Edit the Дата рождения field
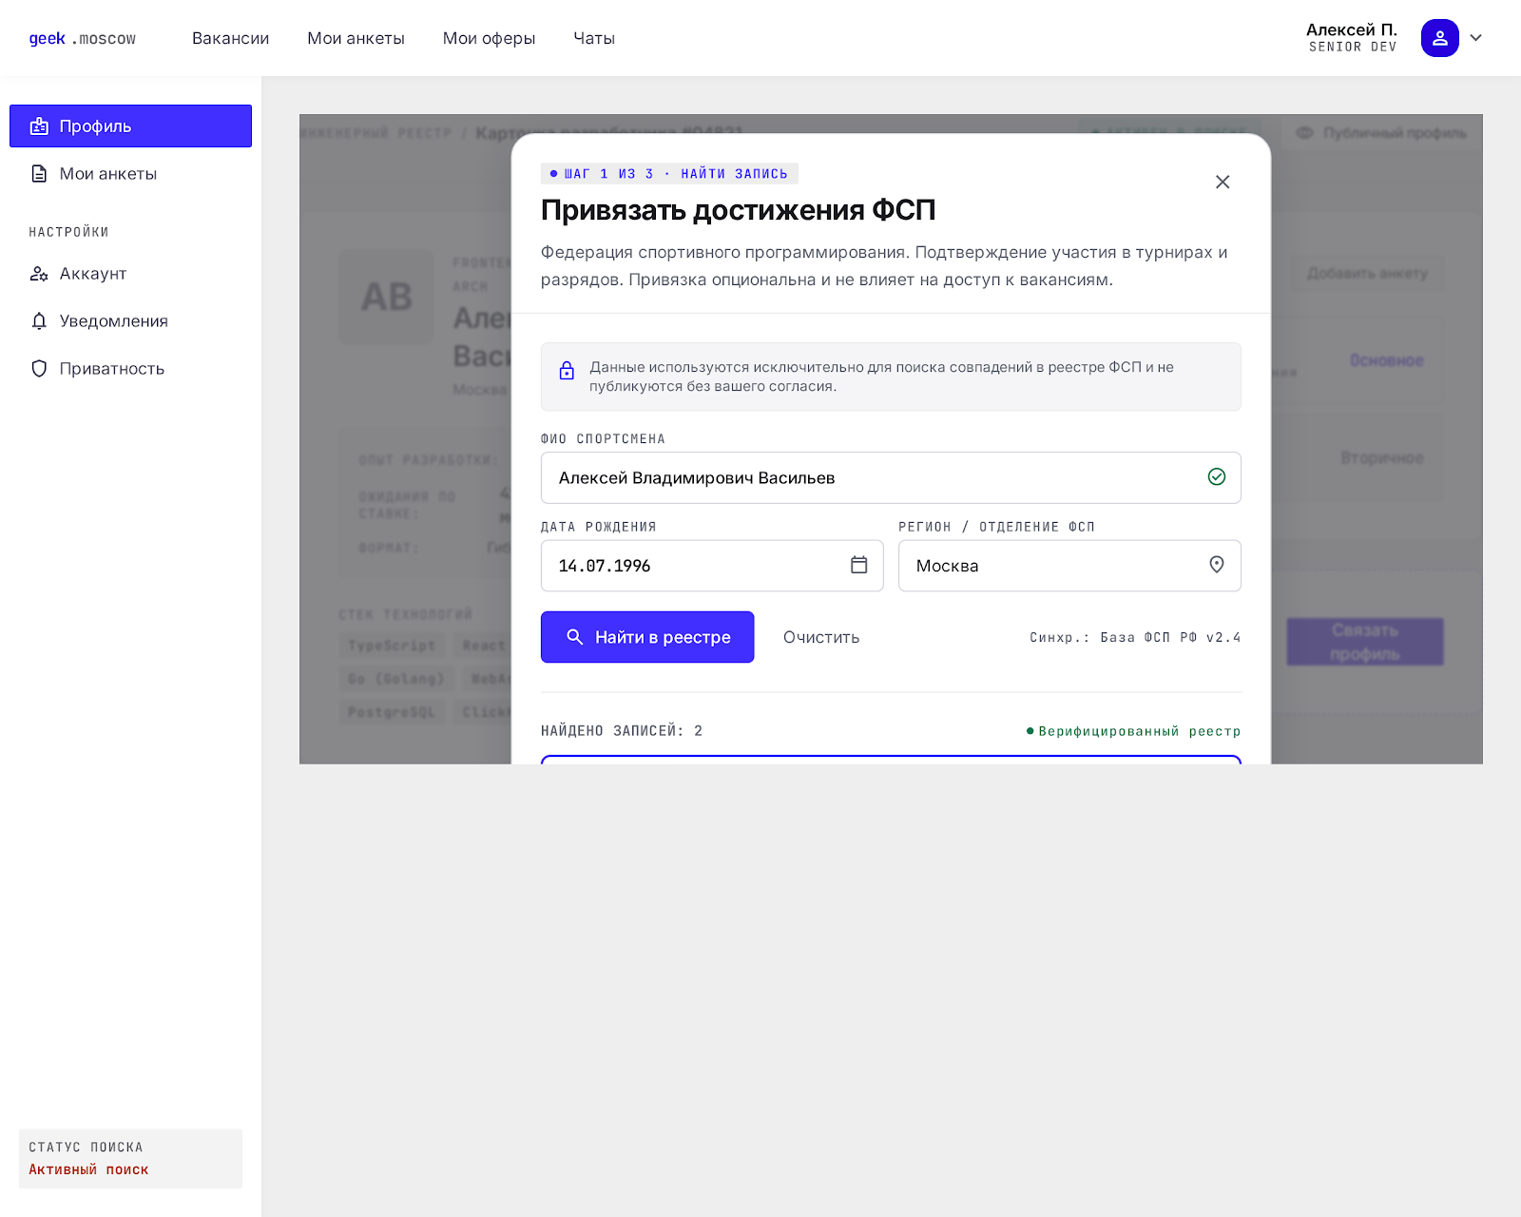The image size is (1521, 1217). tap(712, 566)
